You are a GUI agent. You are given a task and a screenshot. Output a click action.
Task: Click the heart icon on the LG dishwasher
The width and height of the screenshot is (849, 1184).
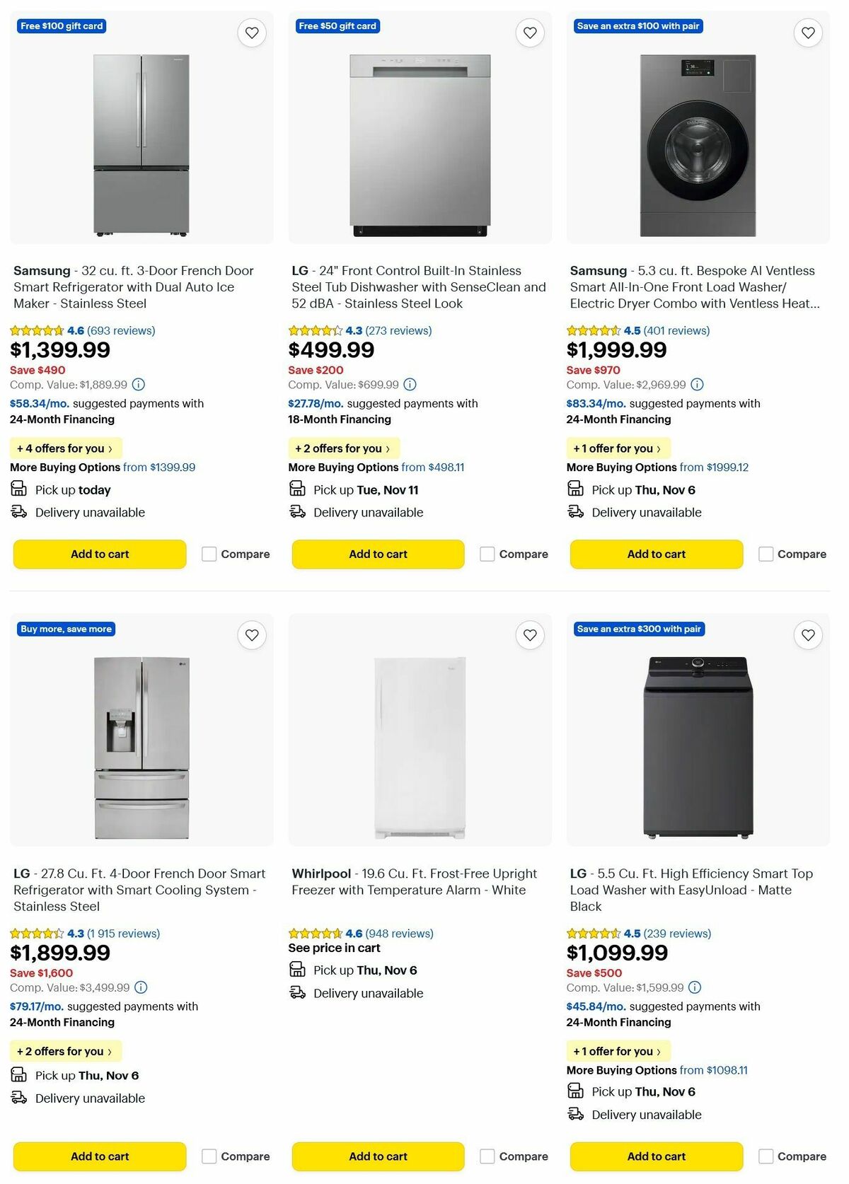click(529, 32)
